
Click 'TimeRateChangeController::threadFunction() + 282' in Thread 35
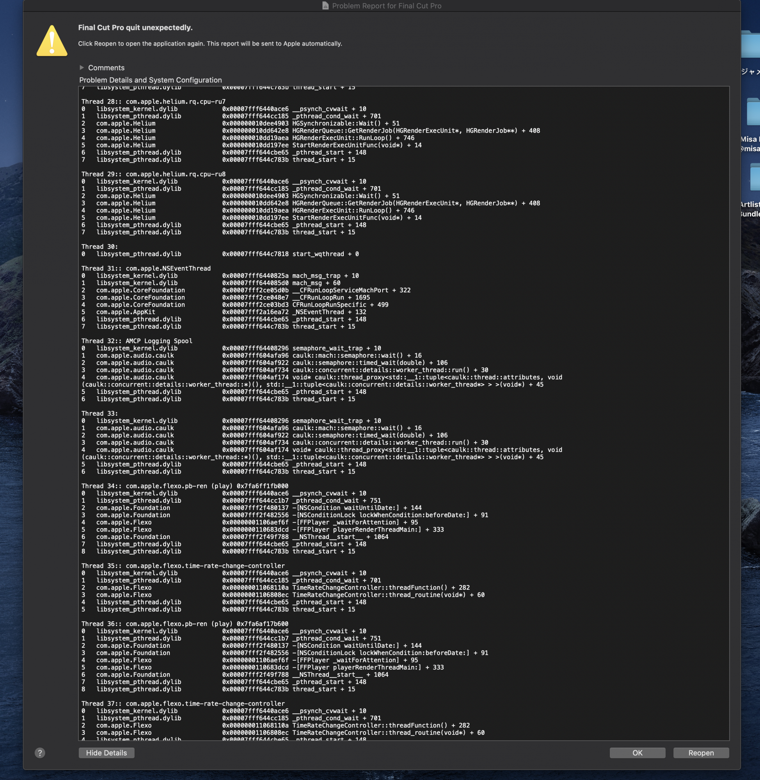point(381,588)
